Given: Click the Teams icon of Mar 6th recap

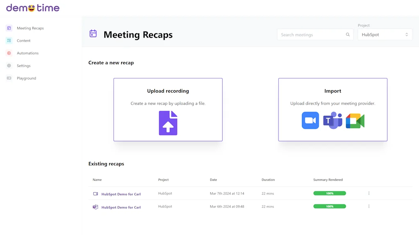Looking at the screenshot, I should click(x=95, y=207).
